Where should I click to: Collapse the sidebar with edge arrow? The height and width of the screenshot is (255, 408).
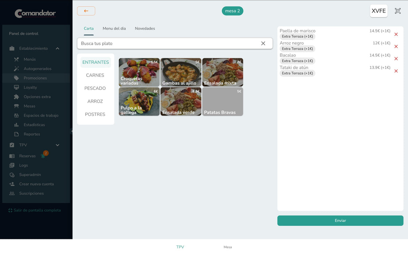(x=71, y=131)
